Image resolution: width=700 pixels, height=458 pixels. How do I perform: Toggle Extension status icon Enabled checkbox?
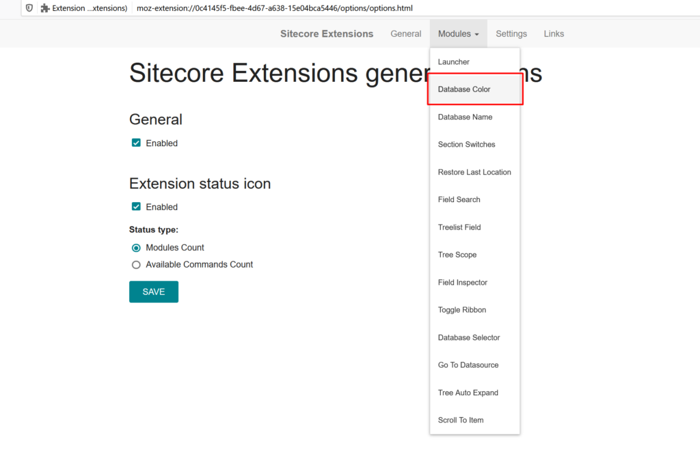(x=136, y=207)
